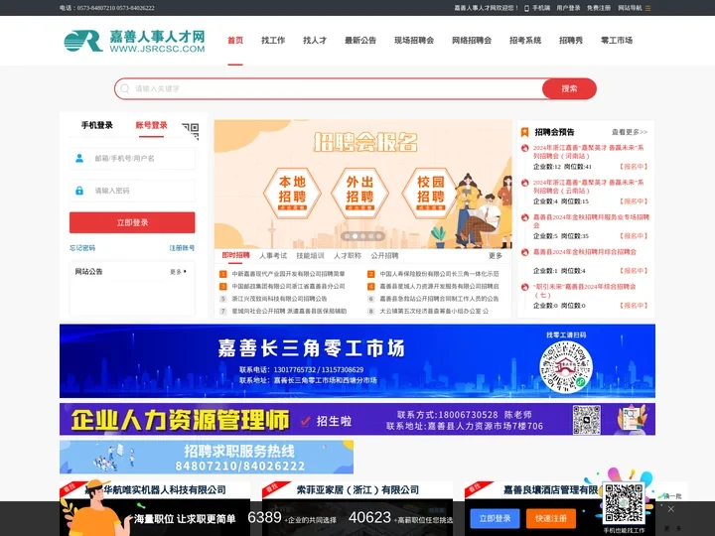715x536 pixels.
Task: Click the QR code in 零工市场 banner
Action: 566,367
